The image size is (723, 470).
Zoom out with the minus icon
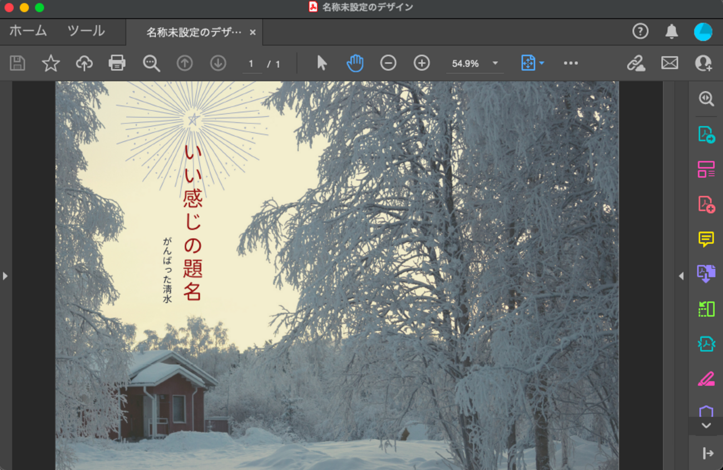coord(388,63)
